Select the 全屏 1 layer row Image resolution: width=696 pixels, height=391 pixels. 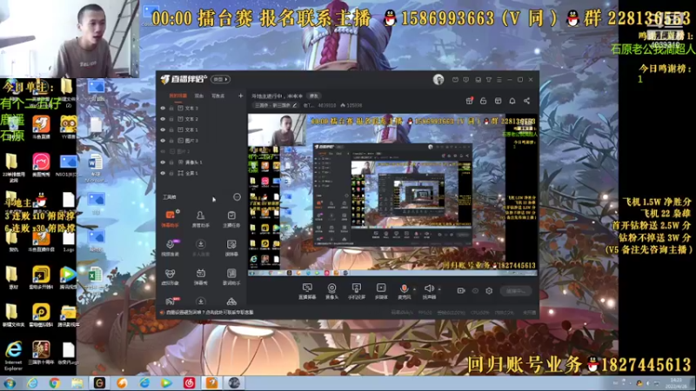pos(200,173)
